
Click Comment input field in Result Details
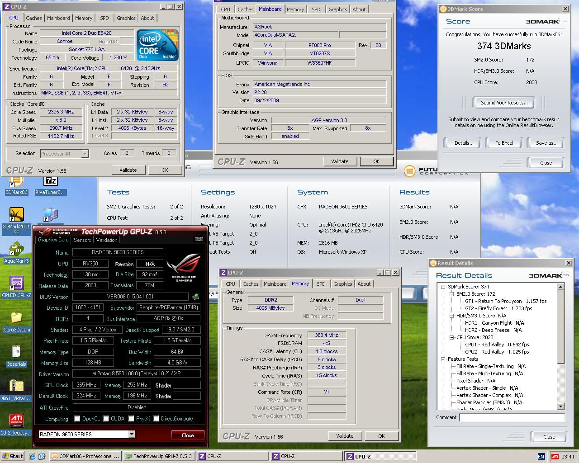click(x=512, y=417)
